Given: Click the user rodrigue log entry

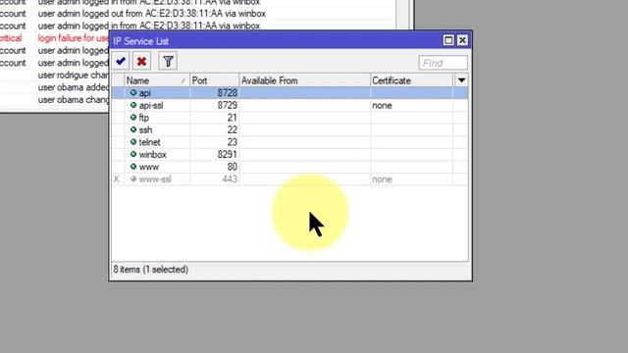Looking at the screenshot, I should (74, 76).
